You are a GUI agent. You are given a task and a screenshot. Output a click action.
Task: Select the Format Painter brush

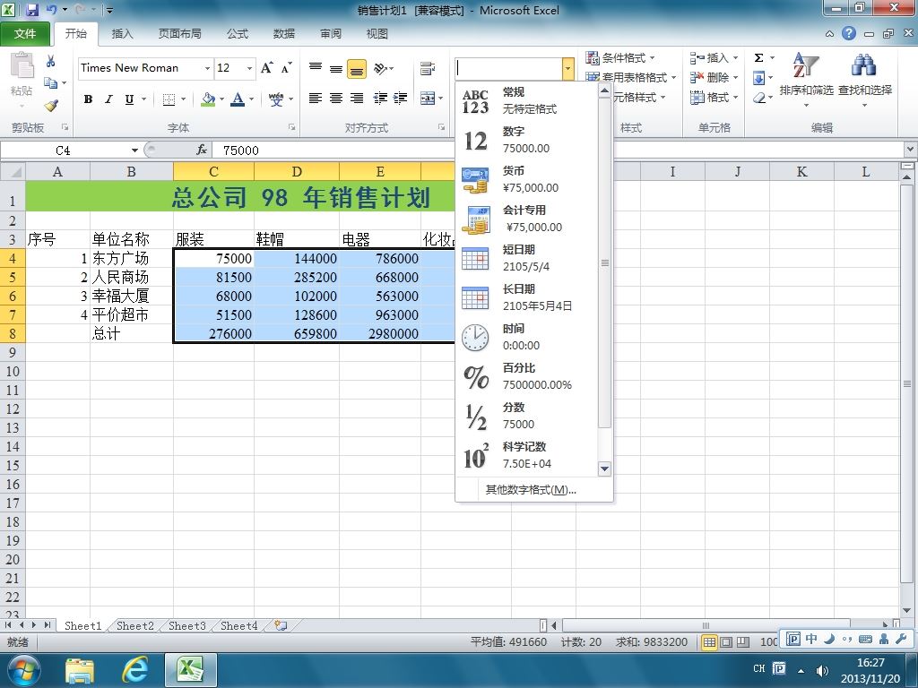[51, 106]
